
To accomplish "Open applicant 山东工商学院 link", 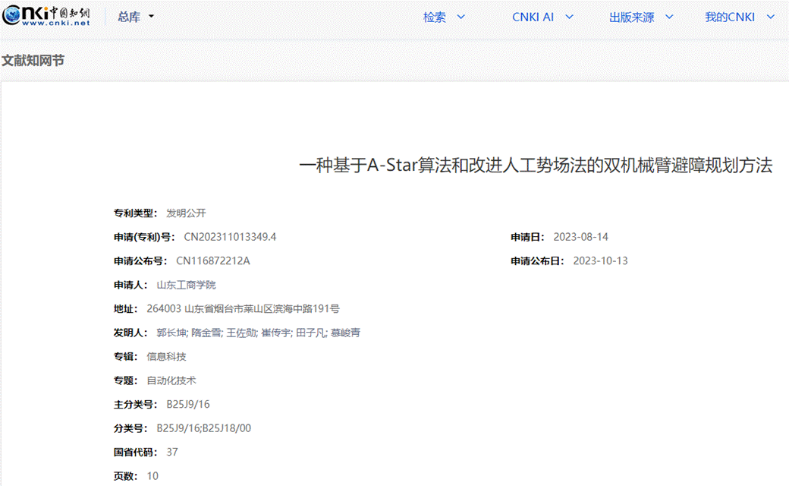I will 186,285.
